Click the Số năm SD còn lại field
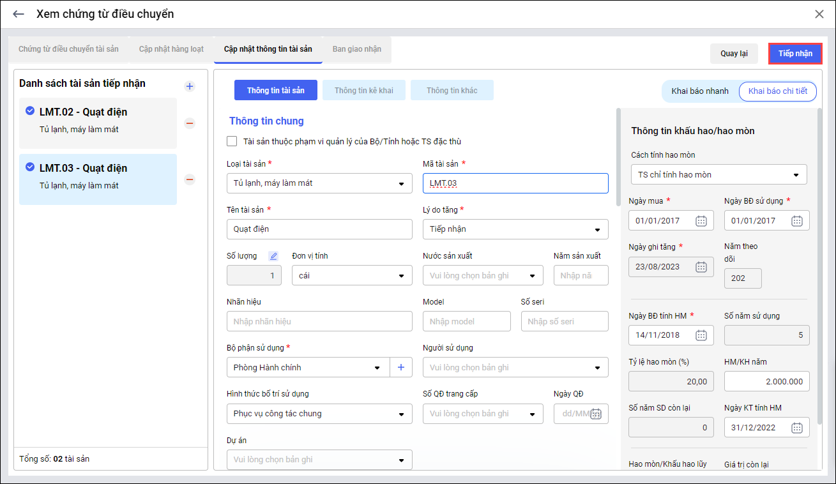The height and width of the screenshot is (484, 836). tap(671, 428)
